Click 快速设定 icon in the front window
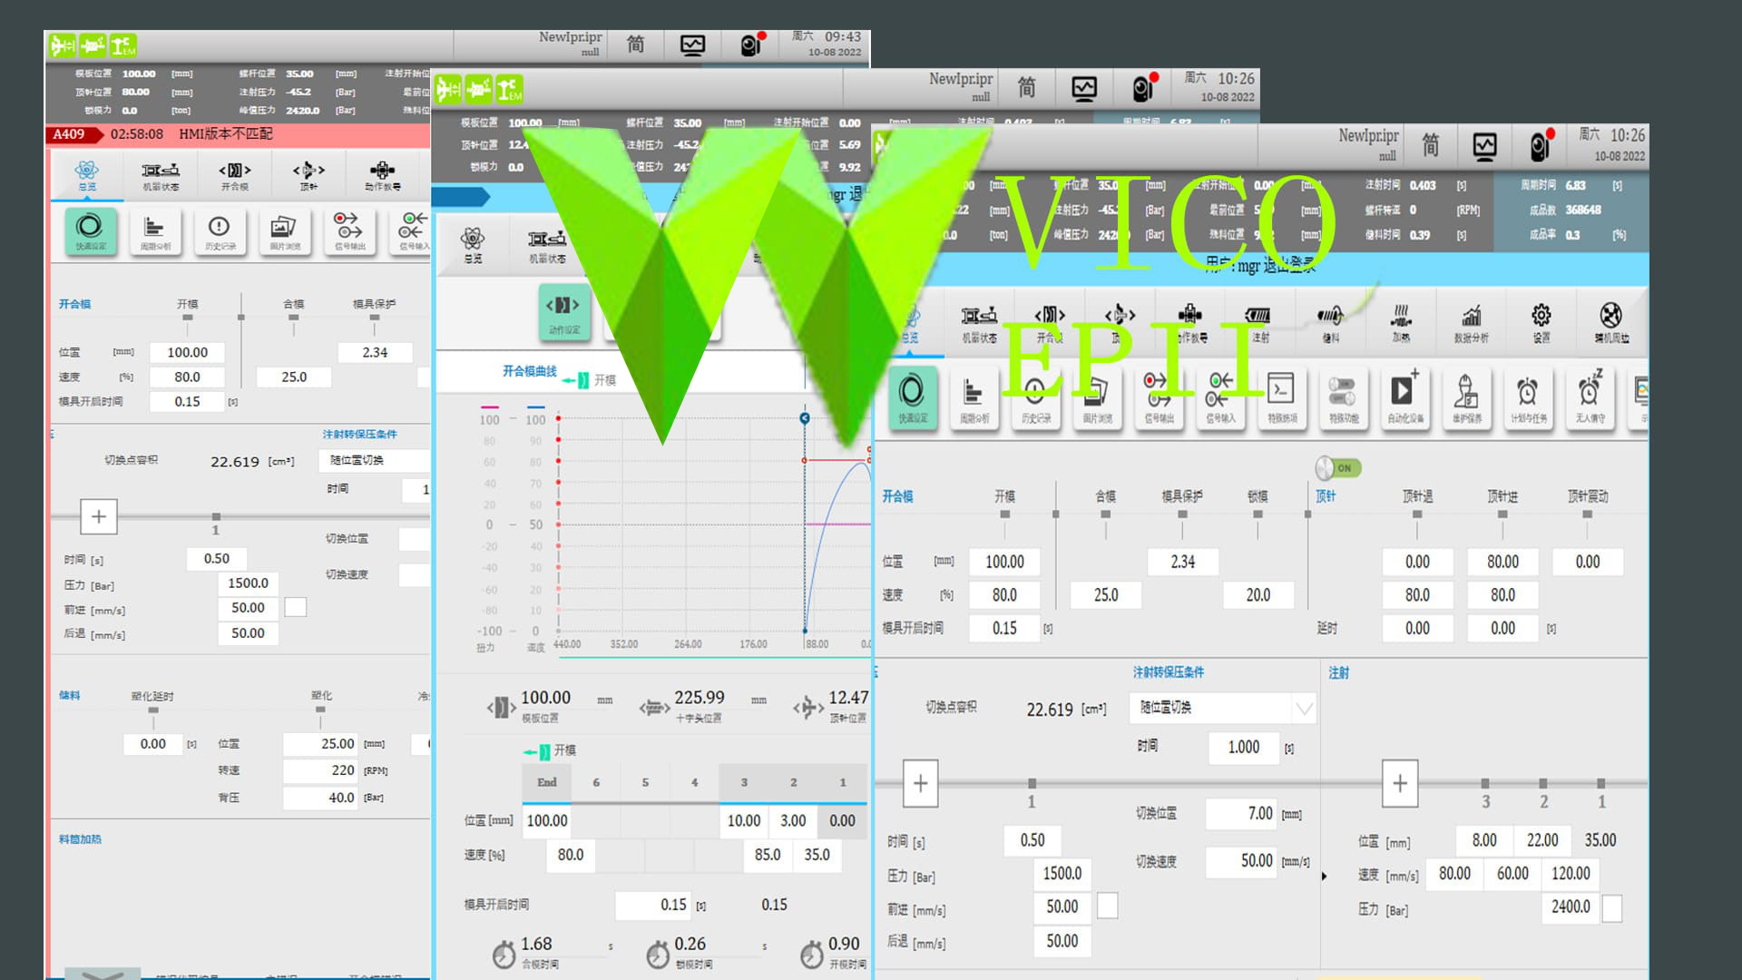This screenshot has width=1742, height=980. pyautogui.click(x=913, y=397)
